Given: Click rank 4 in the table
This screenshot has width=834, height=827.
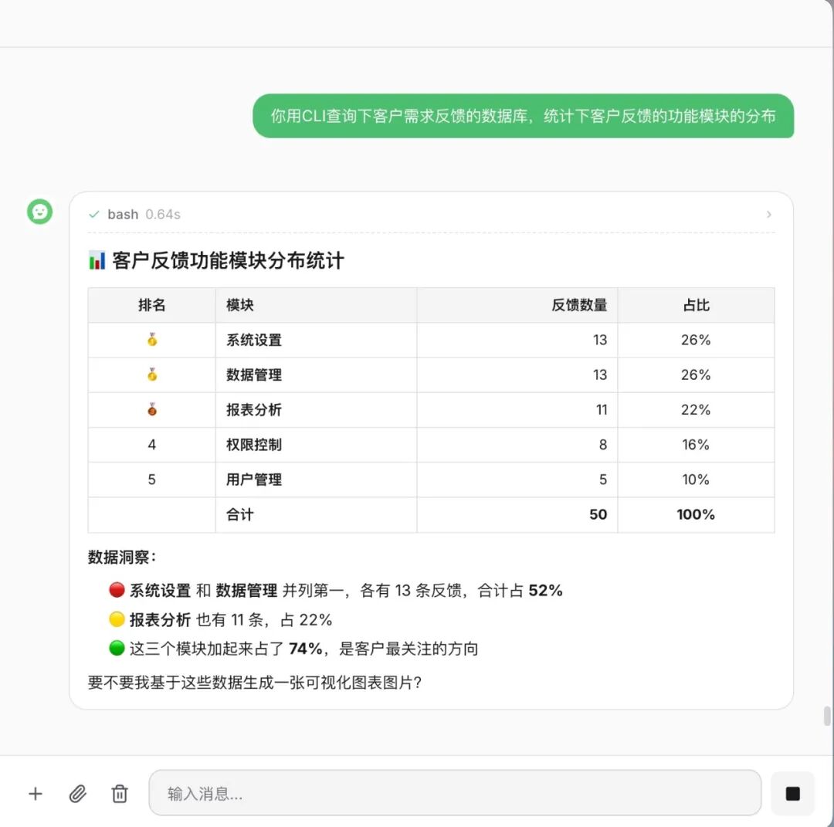Looking at the screenshot, I should (x=151, y=445).
